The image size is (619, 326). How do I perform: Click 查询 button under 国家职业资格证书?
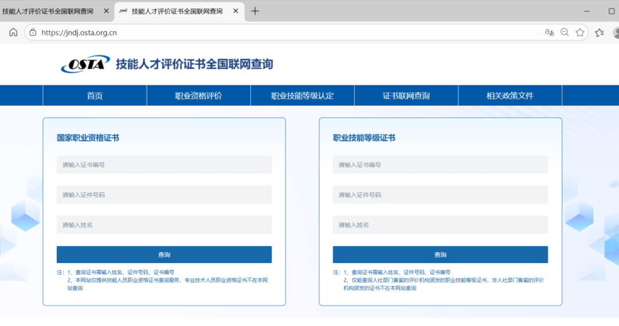[x=164, y=255]
